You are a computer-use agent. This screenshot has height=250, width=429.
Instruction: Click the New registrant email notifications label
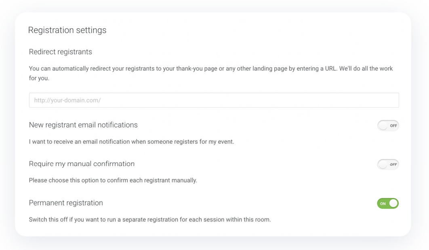83,125
